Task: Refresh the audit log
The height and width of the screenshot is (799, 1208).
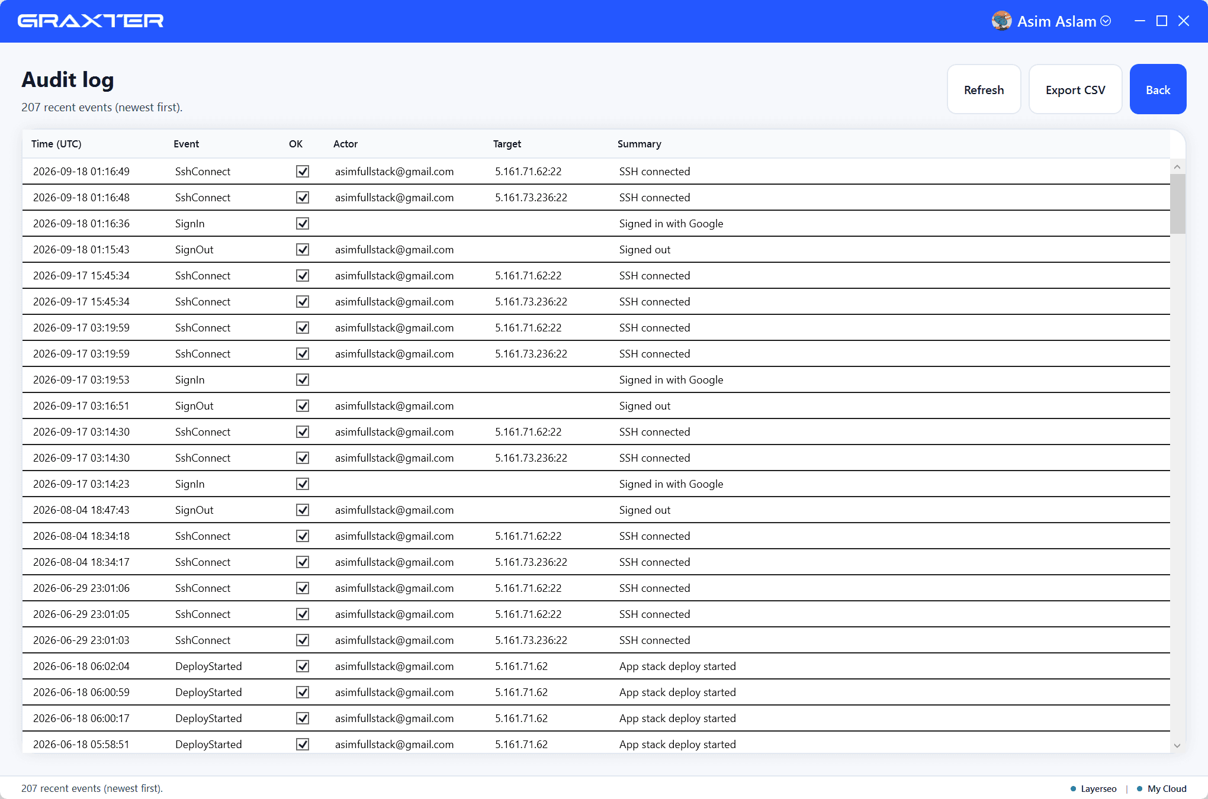Action: coord(984,89)
